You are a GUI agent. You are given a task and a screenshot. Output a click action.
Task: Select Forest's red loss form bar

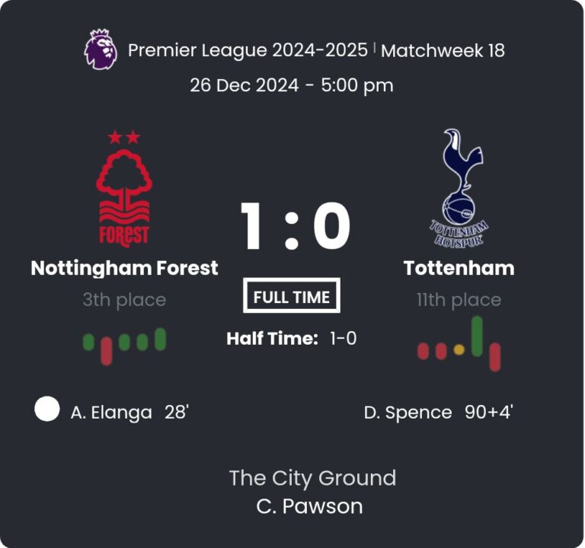coord(107,350)
